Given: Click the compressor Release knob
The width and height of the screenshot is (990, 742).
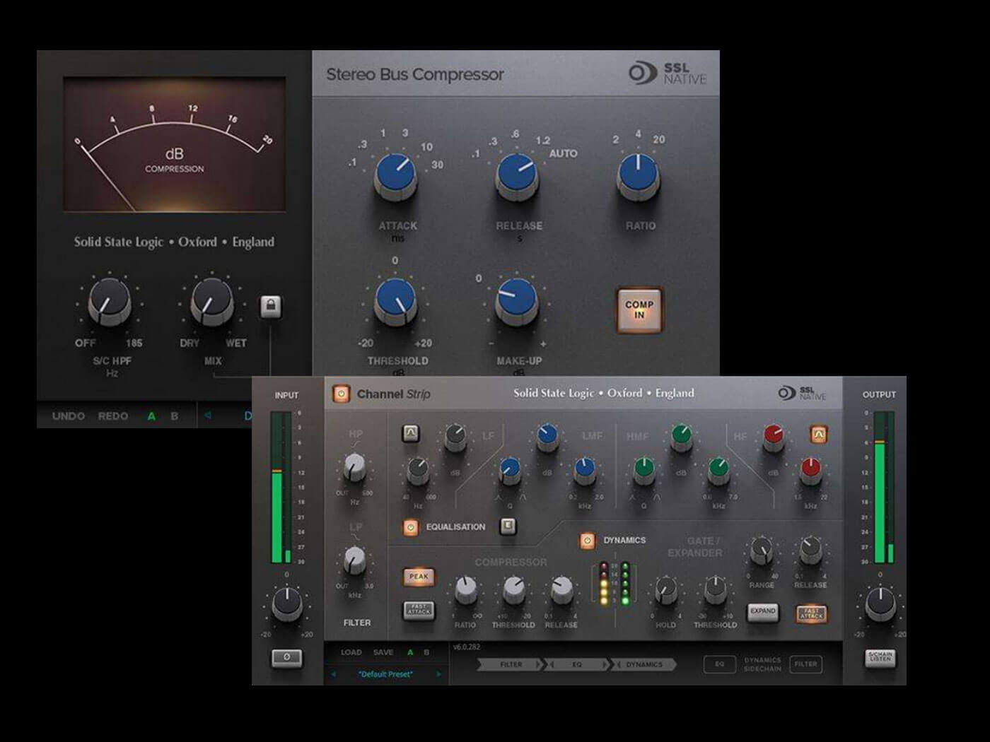Looking at the screenshot, I should pyautogui.click(x=561, y=590).
